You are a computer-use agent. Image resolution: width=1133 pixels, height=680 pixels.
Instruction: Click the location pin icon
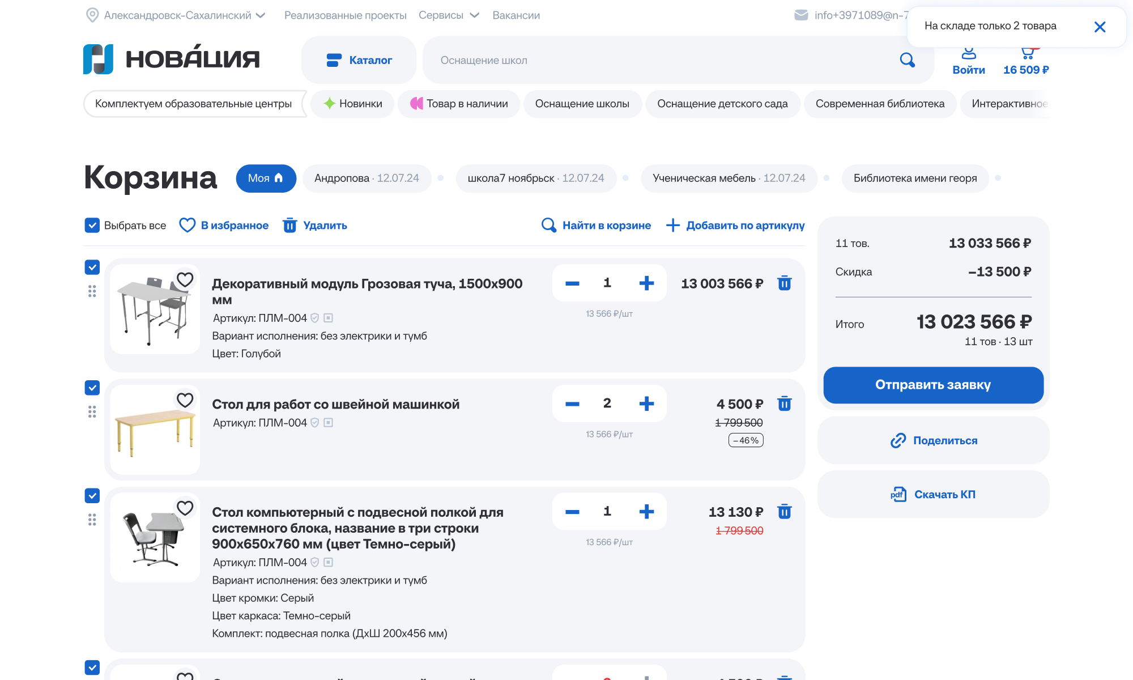coord(92,15)
